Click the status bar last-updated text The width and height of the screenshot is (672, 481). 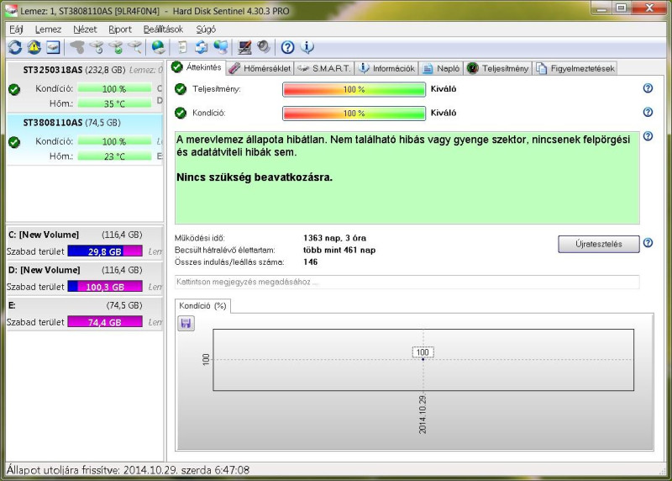pyautogui.click(x=128, y=470)
